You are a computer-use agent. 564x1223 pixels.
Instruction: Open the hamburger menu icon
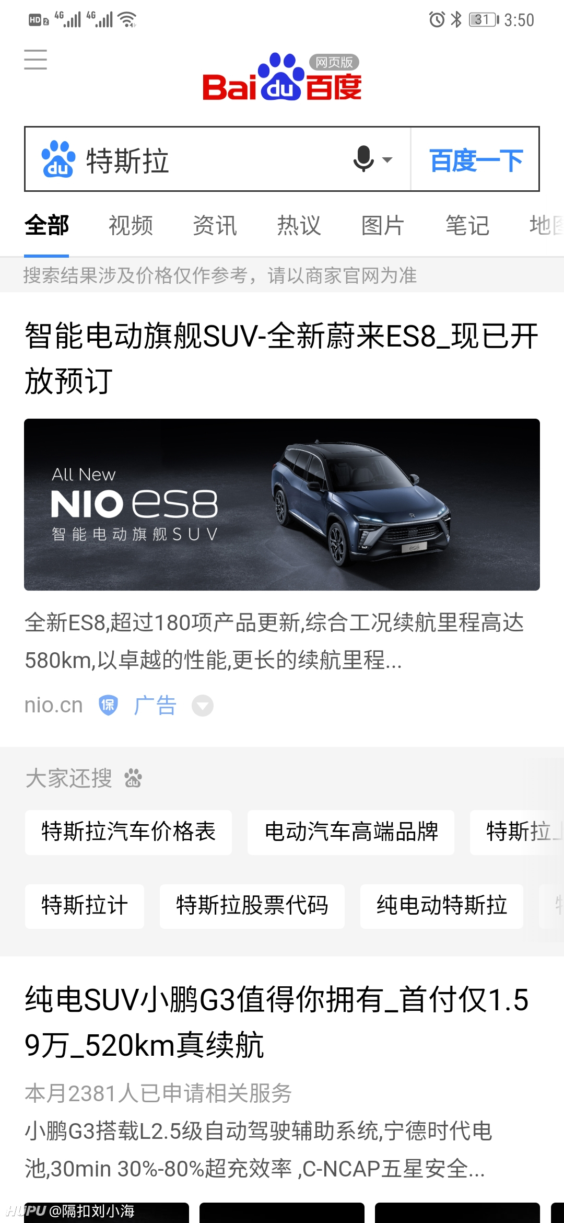pos(36,60)
